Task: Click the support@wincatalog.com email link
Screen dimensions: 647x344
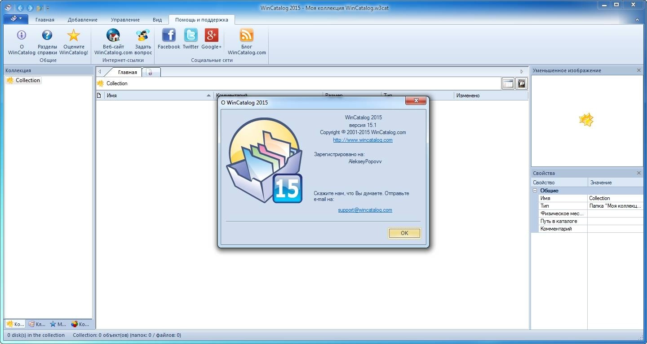Action: (x=365, y=210)
